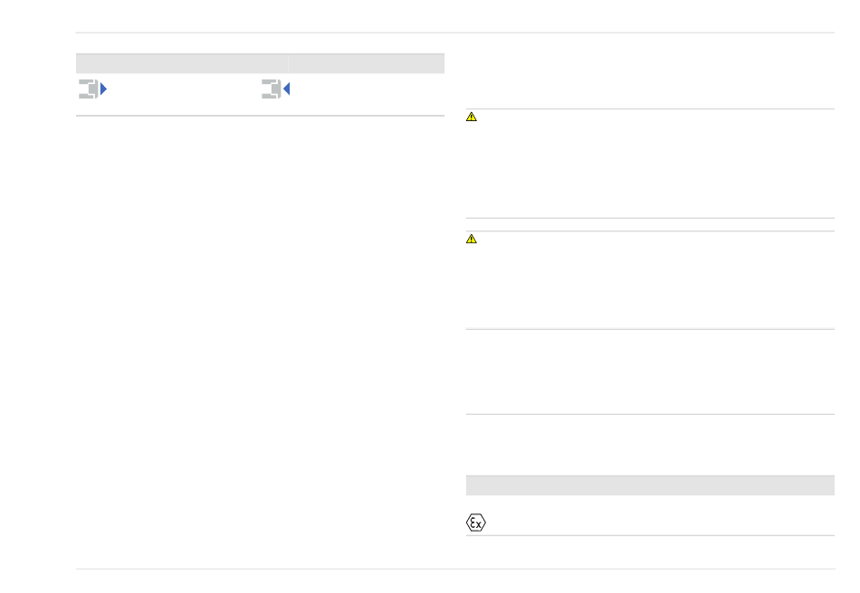Click inside the empty upper warning box
This screenshot has height=593, width=860.
point(650,164)
